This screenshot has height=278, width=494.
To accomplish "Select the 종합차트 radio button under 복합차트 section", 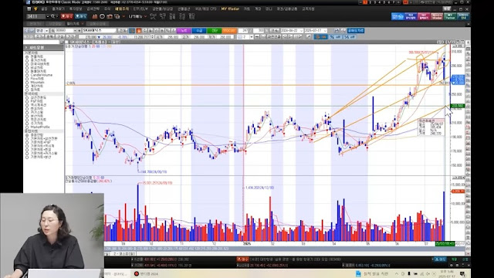I will pyautogui.click(x=27, y=135).
